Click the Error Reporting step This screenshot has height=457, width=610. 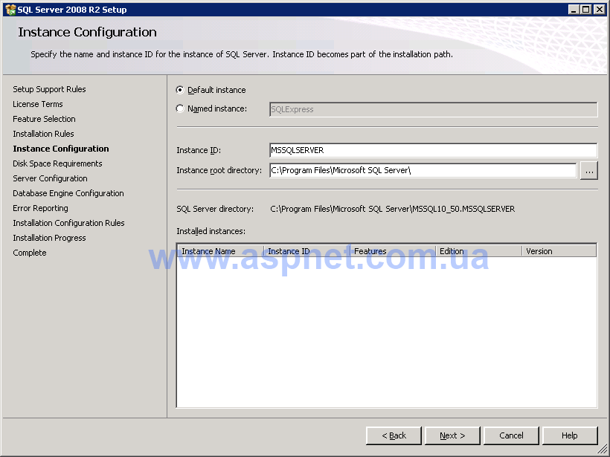[40, 208]
